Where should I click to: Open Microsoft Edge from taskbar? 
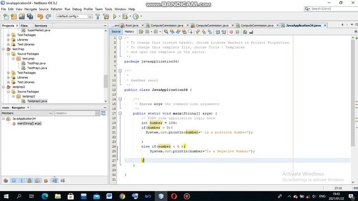(45, 196)
